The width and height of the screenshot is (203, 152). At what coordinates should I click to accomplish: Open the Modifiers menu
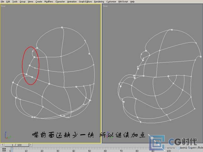coord(49,2)
